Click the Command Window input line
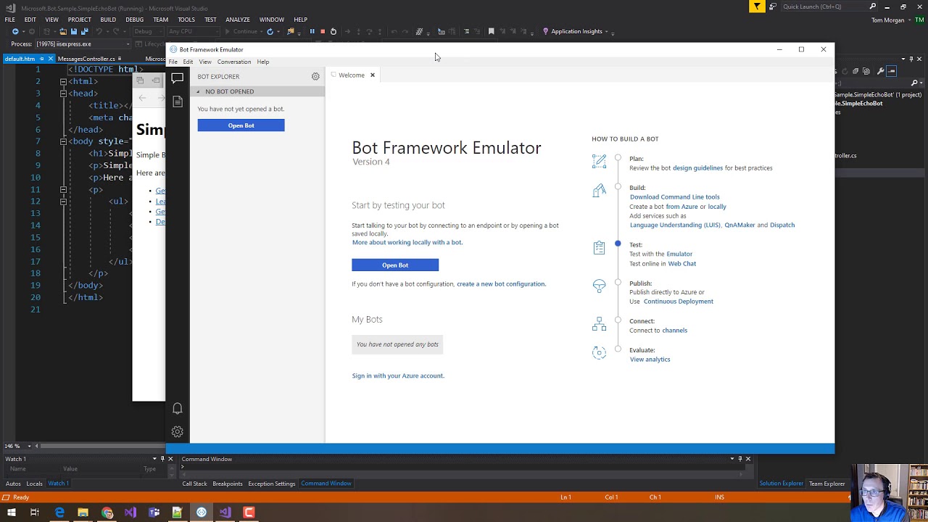The height and width of the screenshot is (522, 928). pos(461,467)
